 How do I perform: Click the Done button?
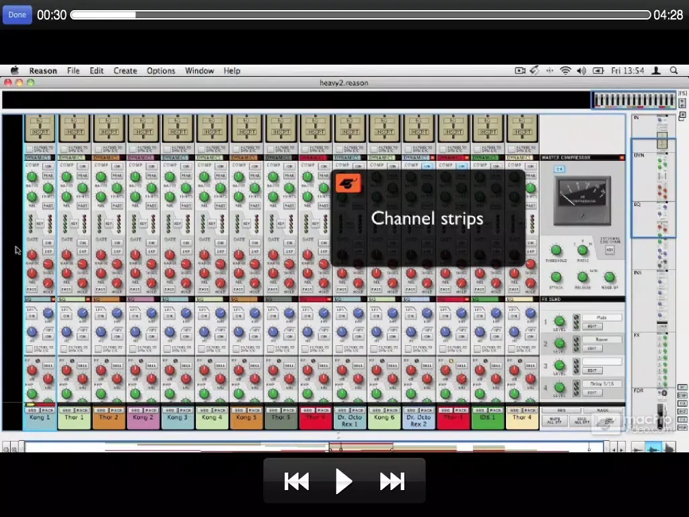tap(17, 15)
